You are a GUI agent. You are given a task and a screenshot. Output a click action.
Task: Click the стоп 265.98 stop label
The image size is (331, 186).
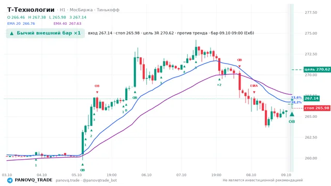pos(317,108)
